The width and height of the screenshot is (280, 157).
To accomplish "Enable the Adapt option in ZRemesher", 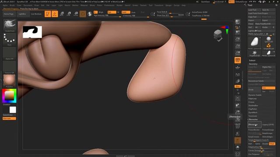I will point(272,143).
